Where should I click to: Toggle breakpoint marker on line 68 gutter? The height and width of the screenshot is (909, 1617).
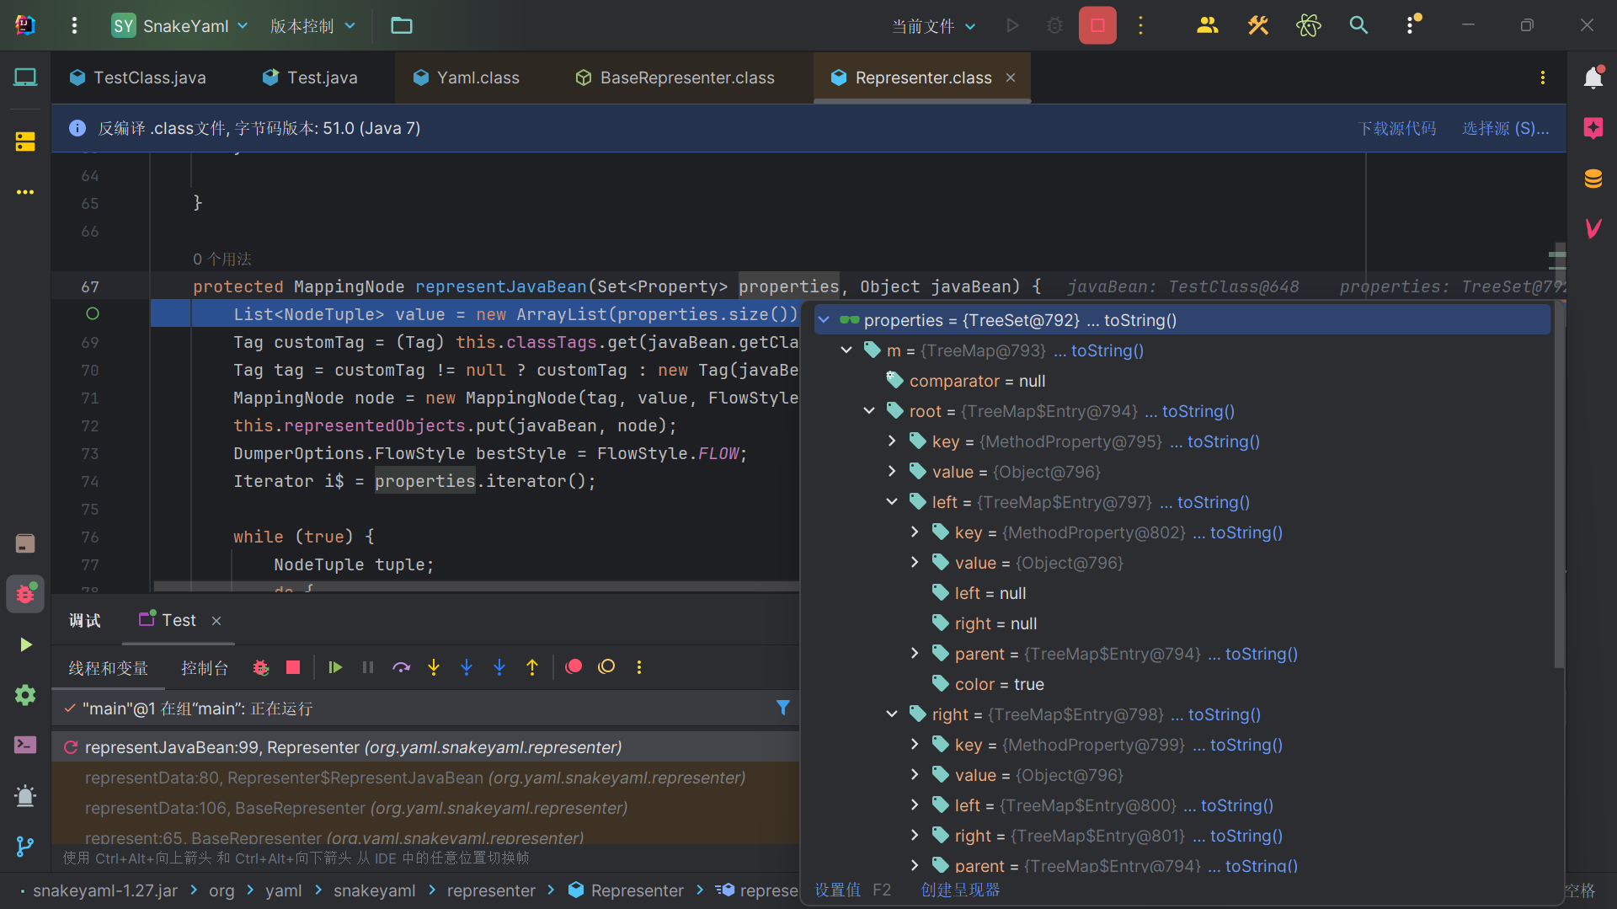coord(93,313)
